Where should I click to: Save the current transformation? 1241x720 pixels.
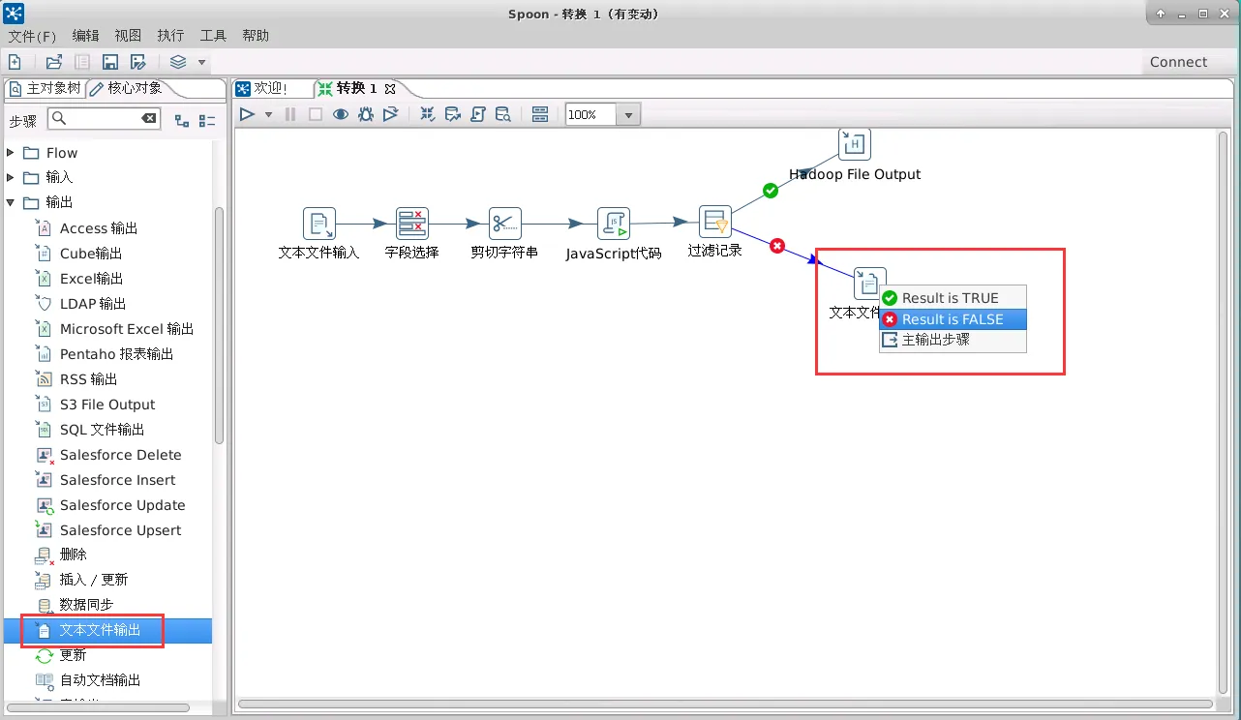click(110, 62)
